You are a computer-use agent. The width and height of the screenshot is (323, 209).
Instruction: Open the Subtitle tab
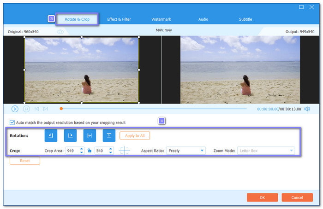click(x=245, y=19)
